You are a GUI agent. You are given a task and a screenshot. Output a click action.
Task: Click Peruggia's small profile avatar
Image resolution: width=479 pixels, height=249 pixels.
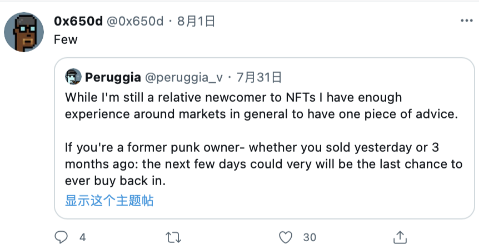click(73, 76)
